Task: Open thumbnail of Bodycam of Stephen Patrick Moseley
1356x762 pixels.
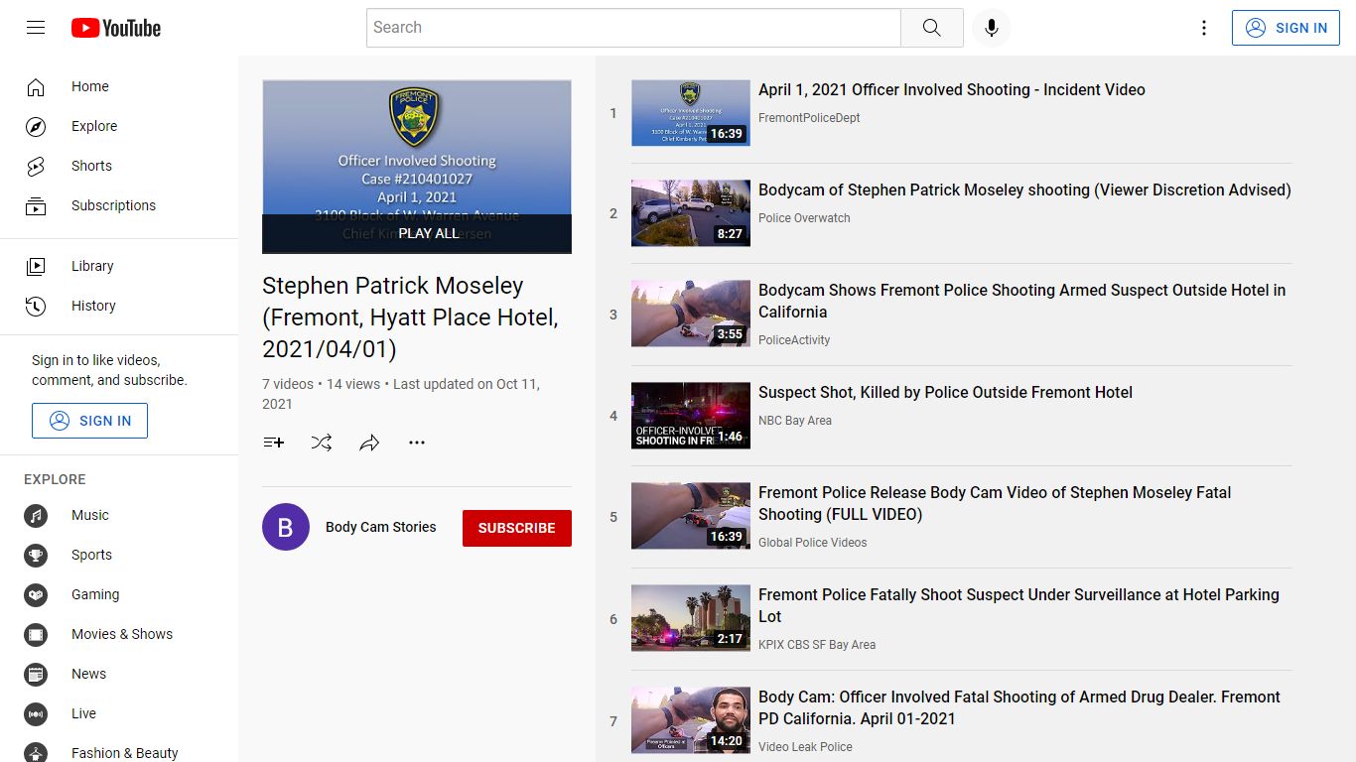Action: coord(691,213)
